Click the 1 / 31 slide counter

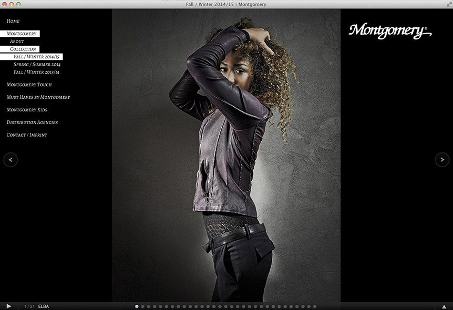click(29, 306)
